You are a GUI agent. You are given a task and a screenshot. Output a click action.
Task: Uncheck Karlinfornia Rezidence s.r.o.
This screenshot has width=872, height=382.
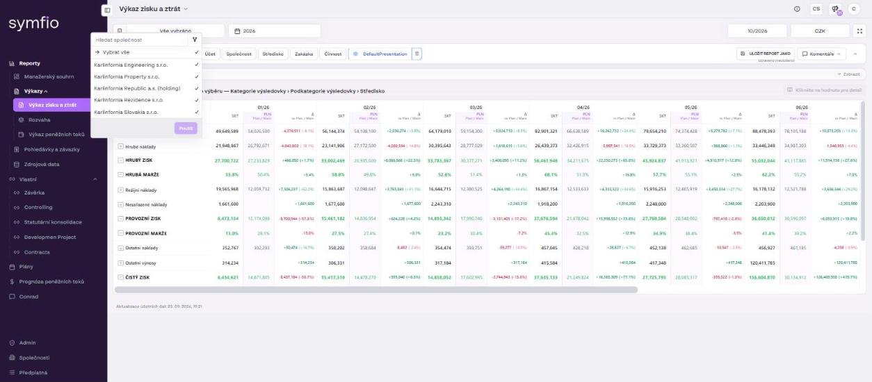click(197, 100)
